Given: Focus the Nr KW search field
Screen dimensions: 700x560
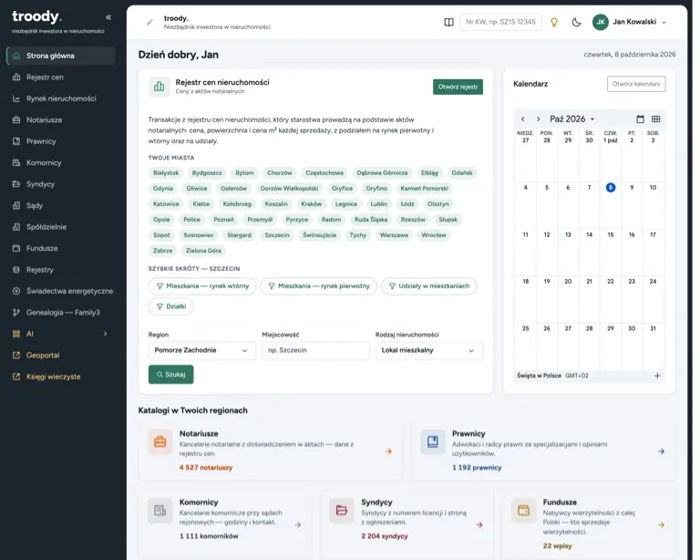Looking at the screenshot, I should point(500,22).
